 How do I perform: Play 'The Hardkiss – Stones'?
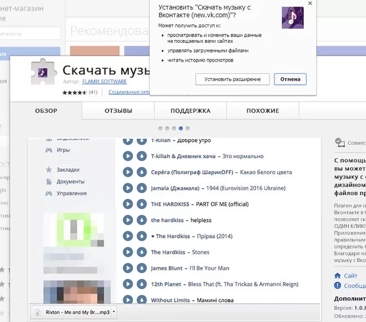[128, 252]
